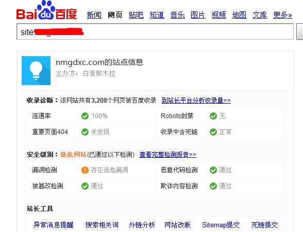Click the blue lightbulb site icon
Image resolution: width=303 pixels, height=232 pixels.
point(36,71)
